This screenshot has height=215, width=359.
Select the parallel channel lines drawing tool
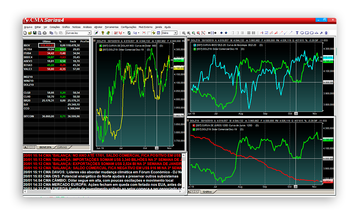pyautogui.click(x=271, y=33)
